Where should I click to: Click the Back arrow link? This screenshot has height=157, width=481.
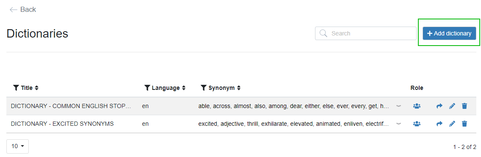23,9
